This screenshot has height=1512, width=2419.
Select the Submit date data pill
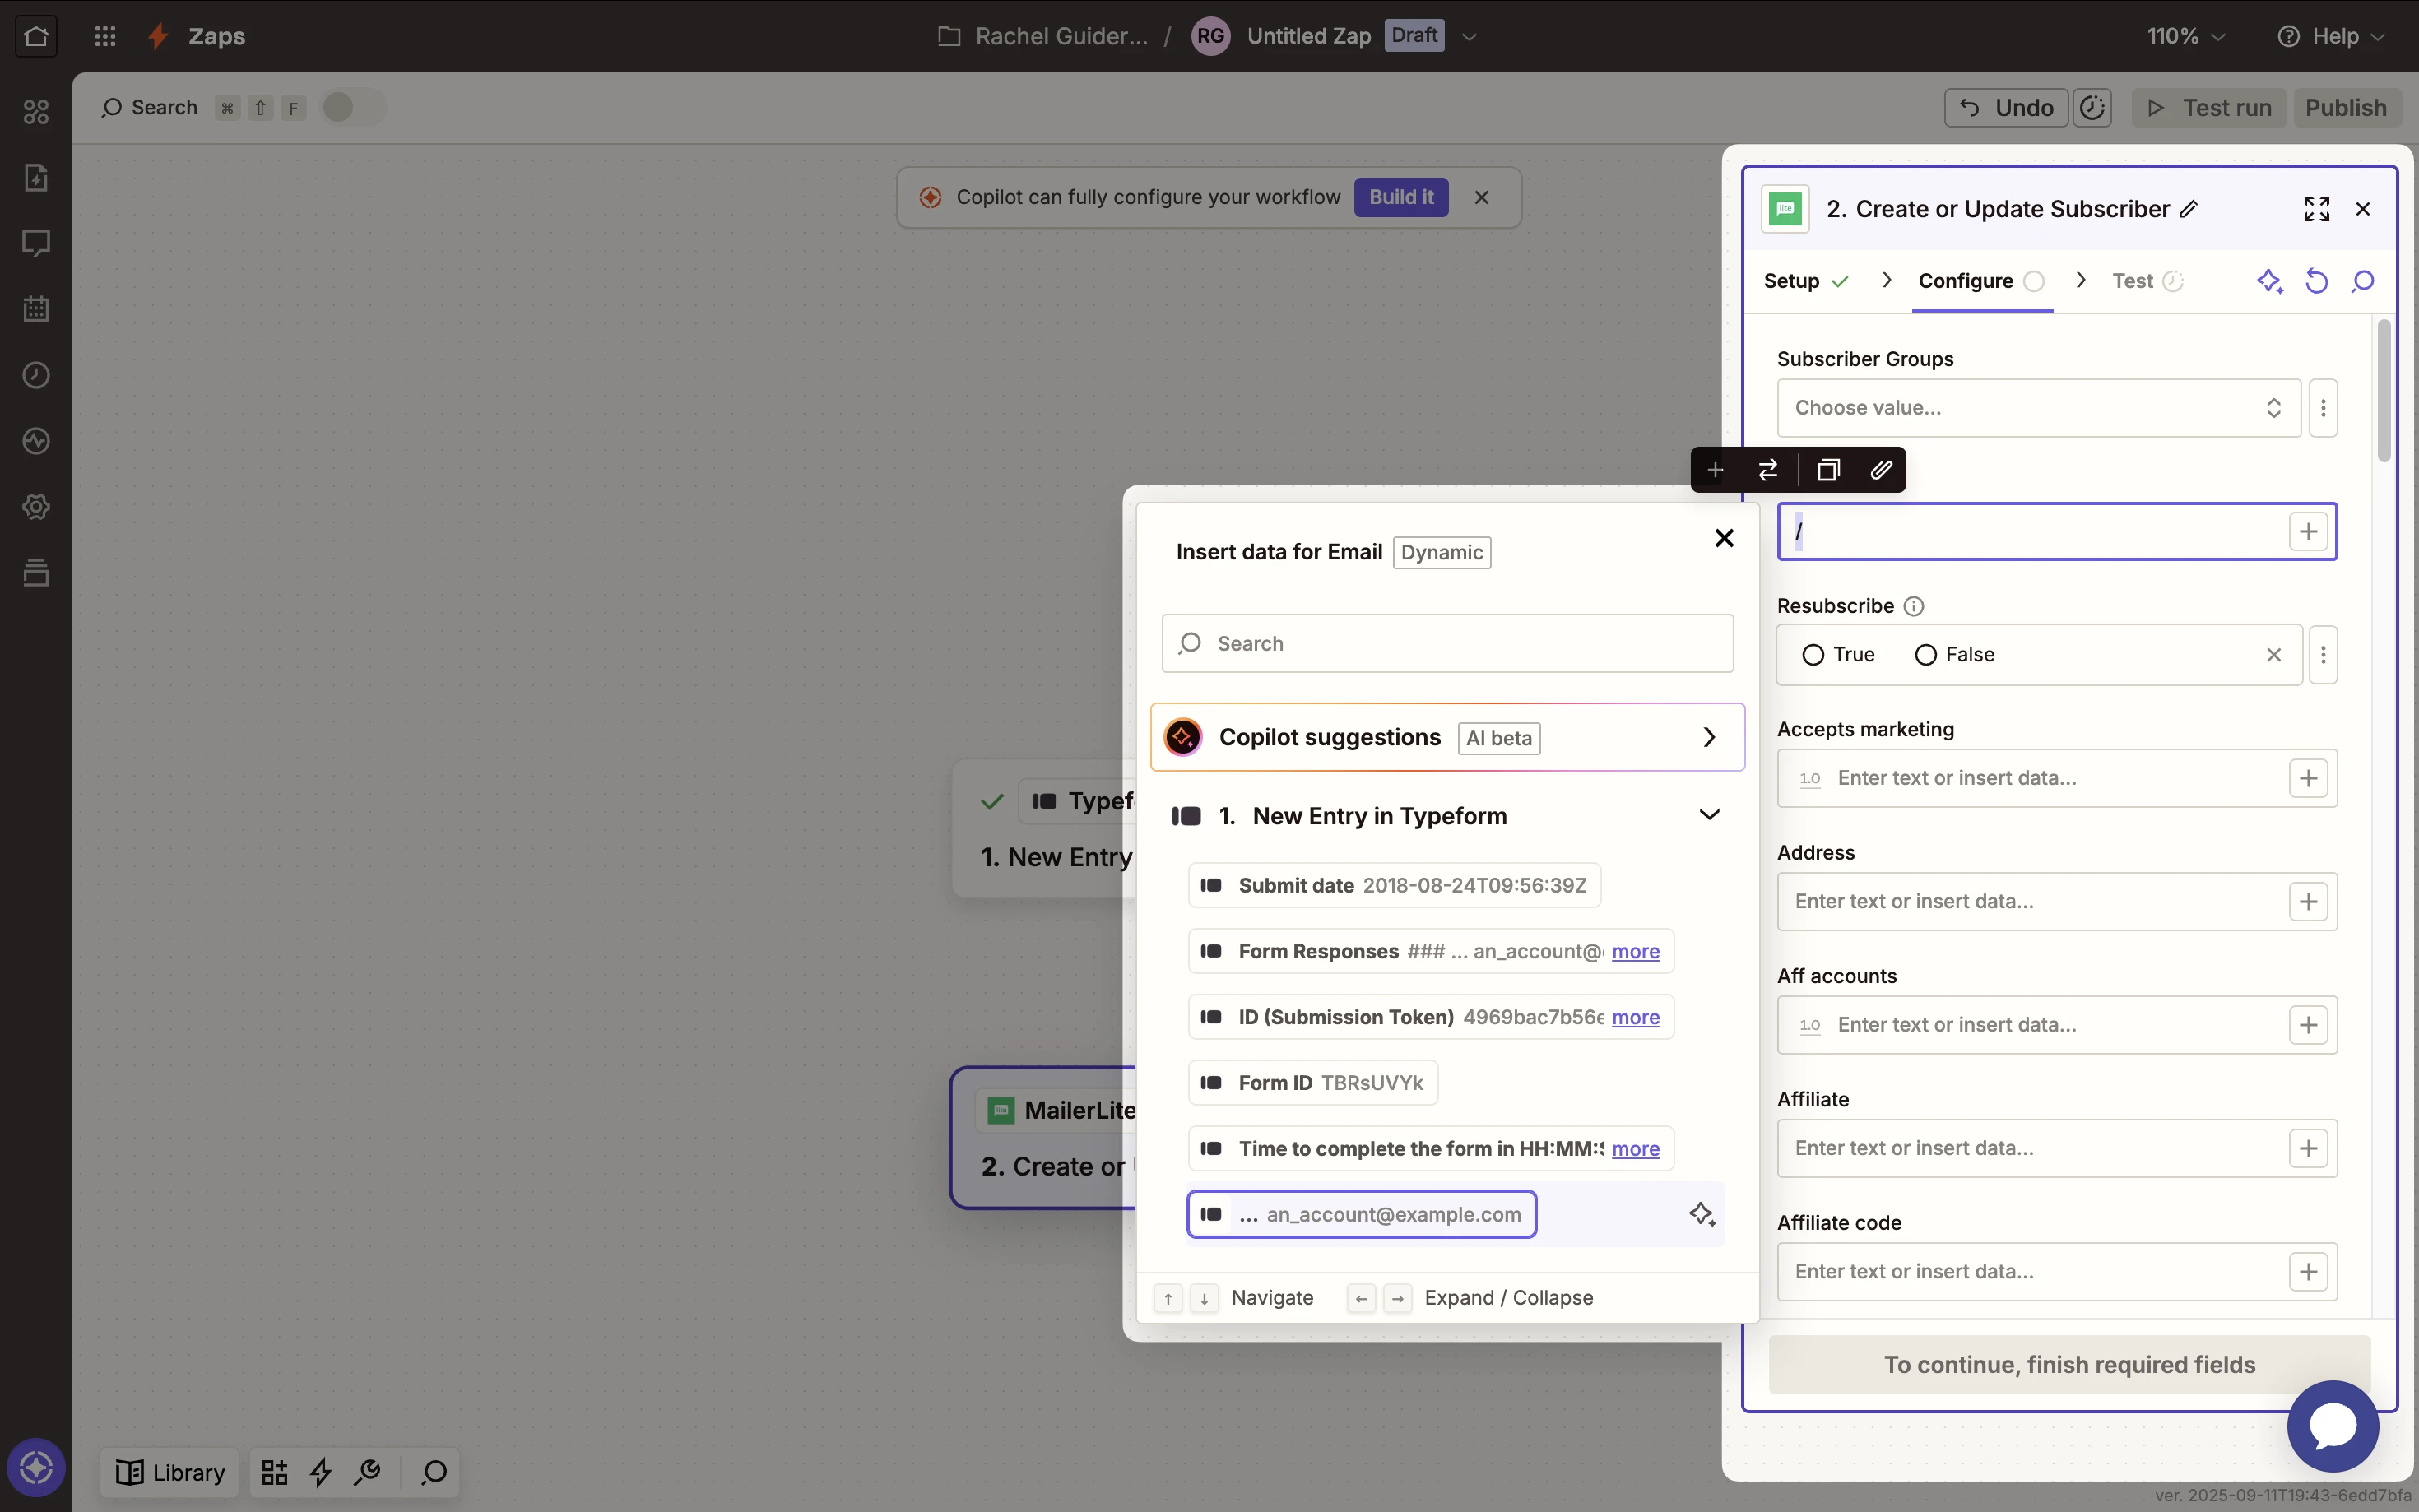1394,885
